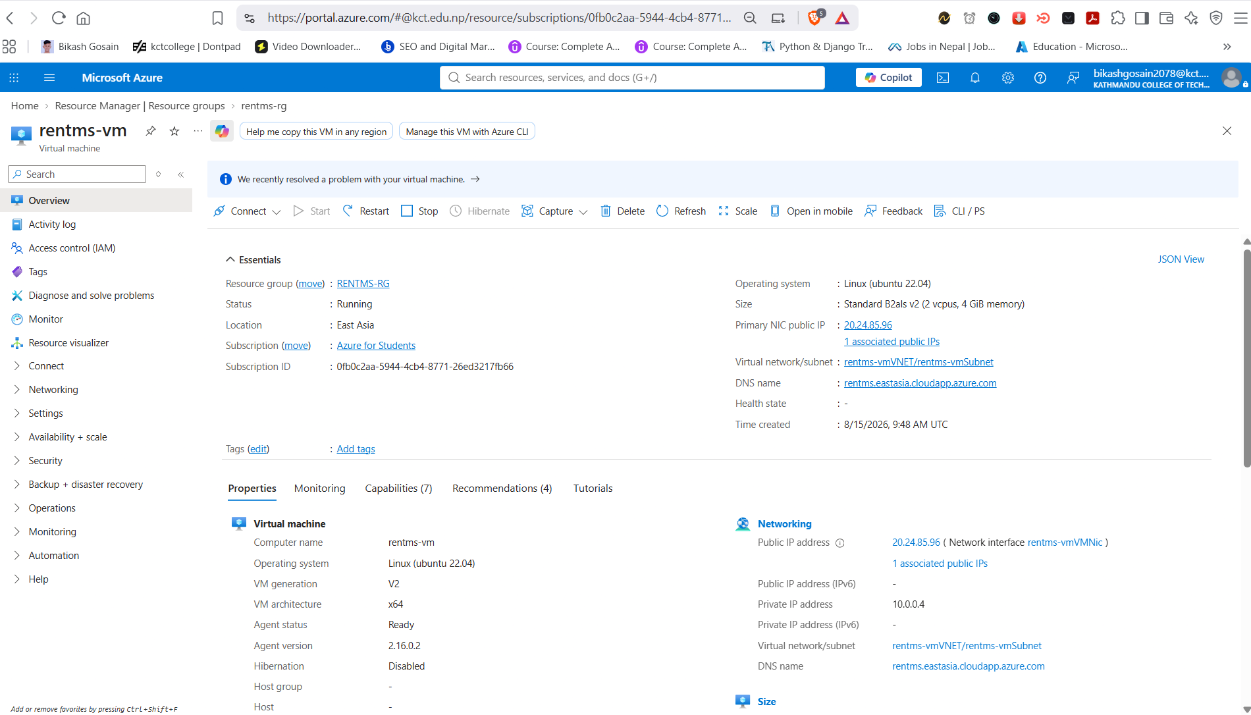The image size is (1251, 715).
Task: Choose Open in mobile
Action: coord(811,211)
